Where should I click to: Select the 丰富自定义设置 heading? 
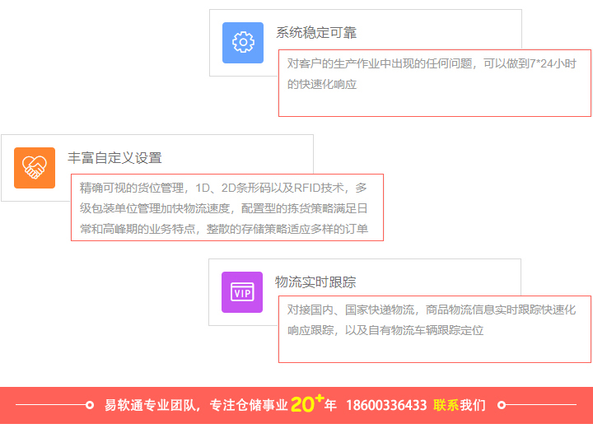114,158
